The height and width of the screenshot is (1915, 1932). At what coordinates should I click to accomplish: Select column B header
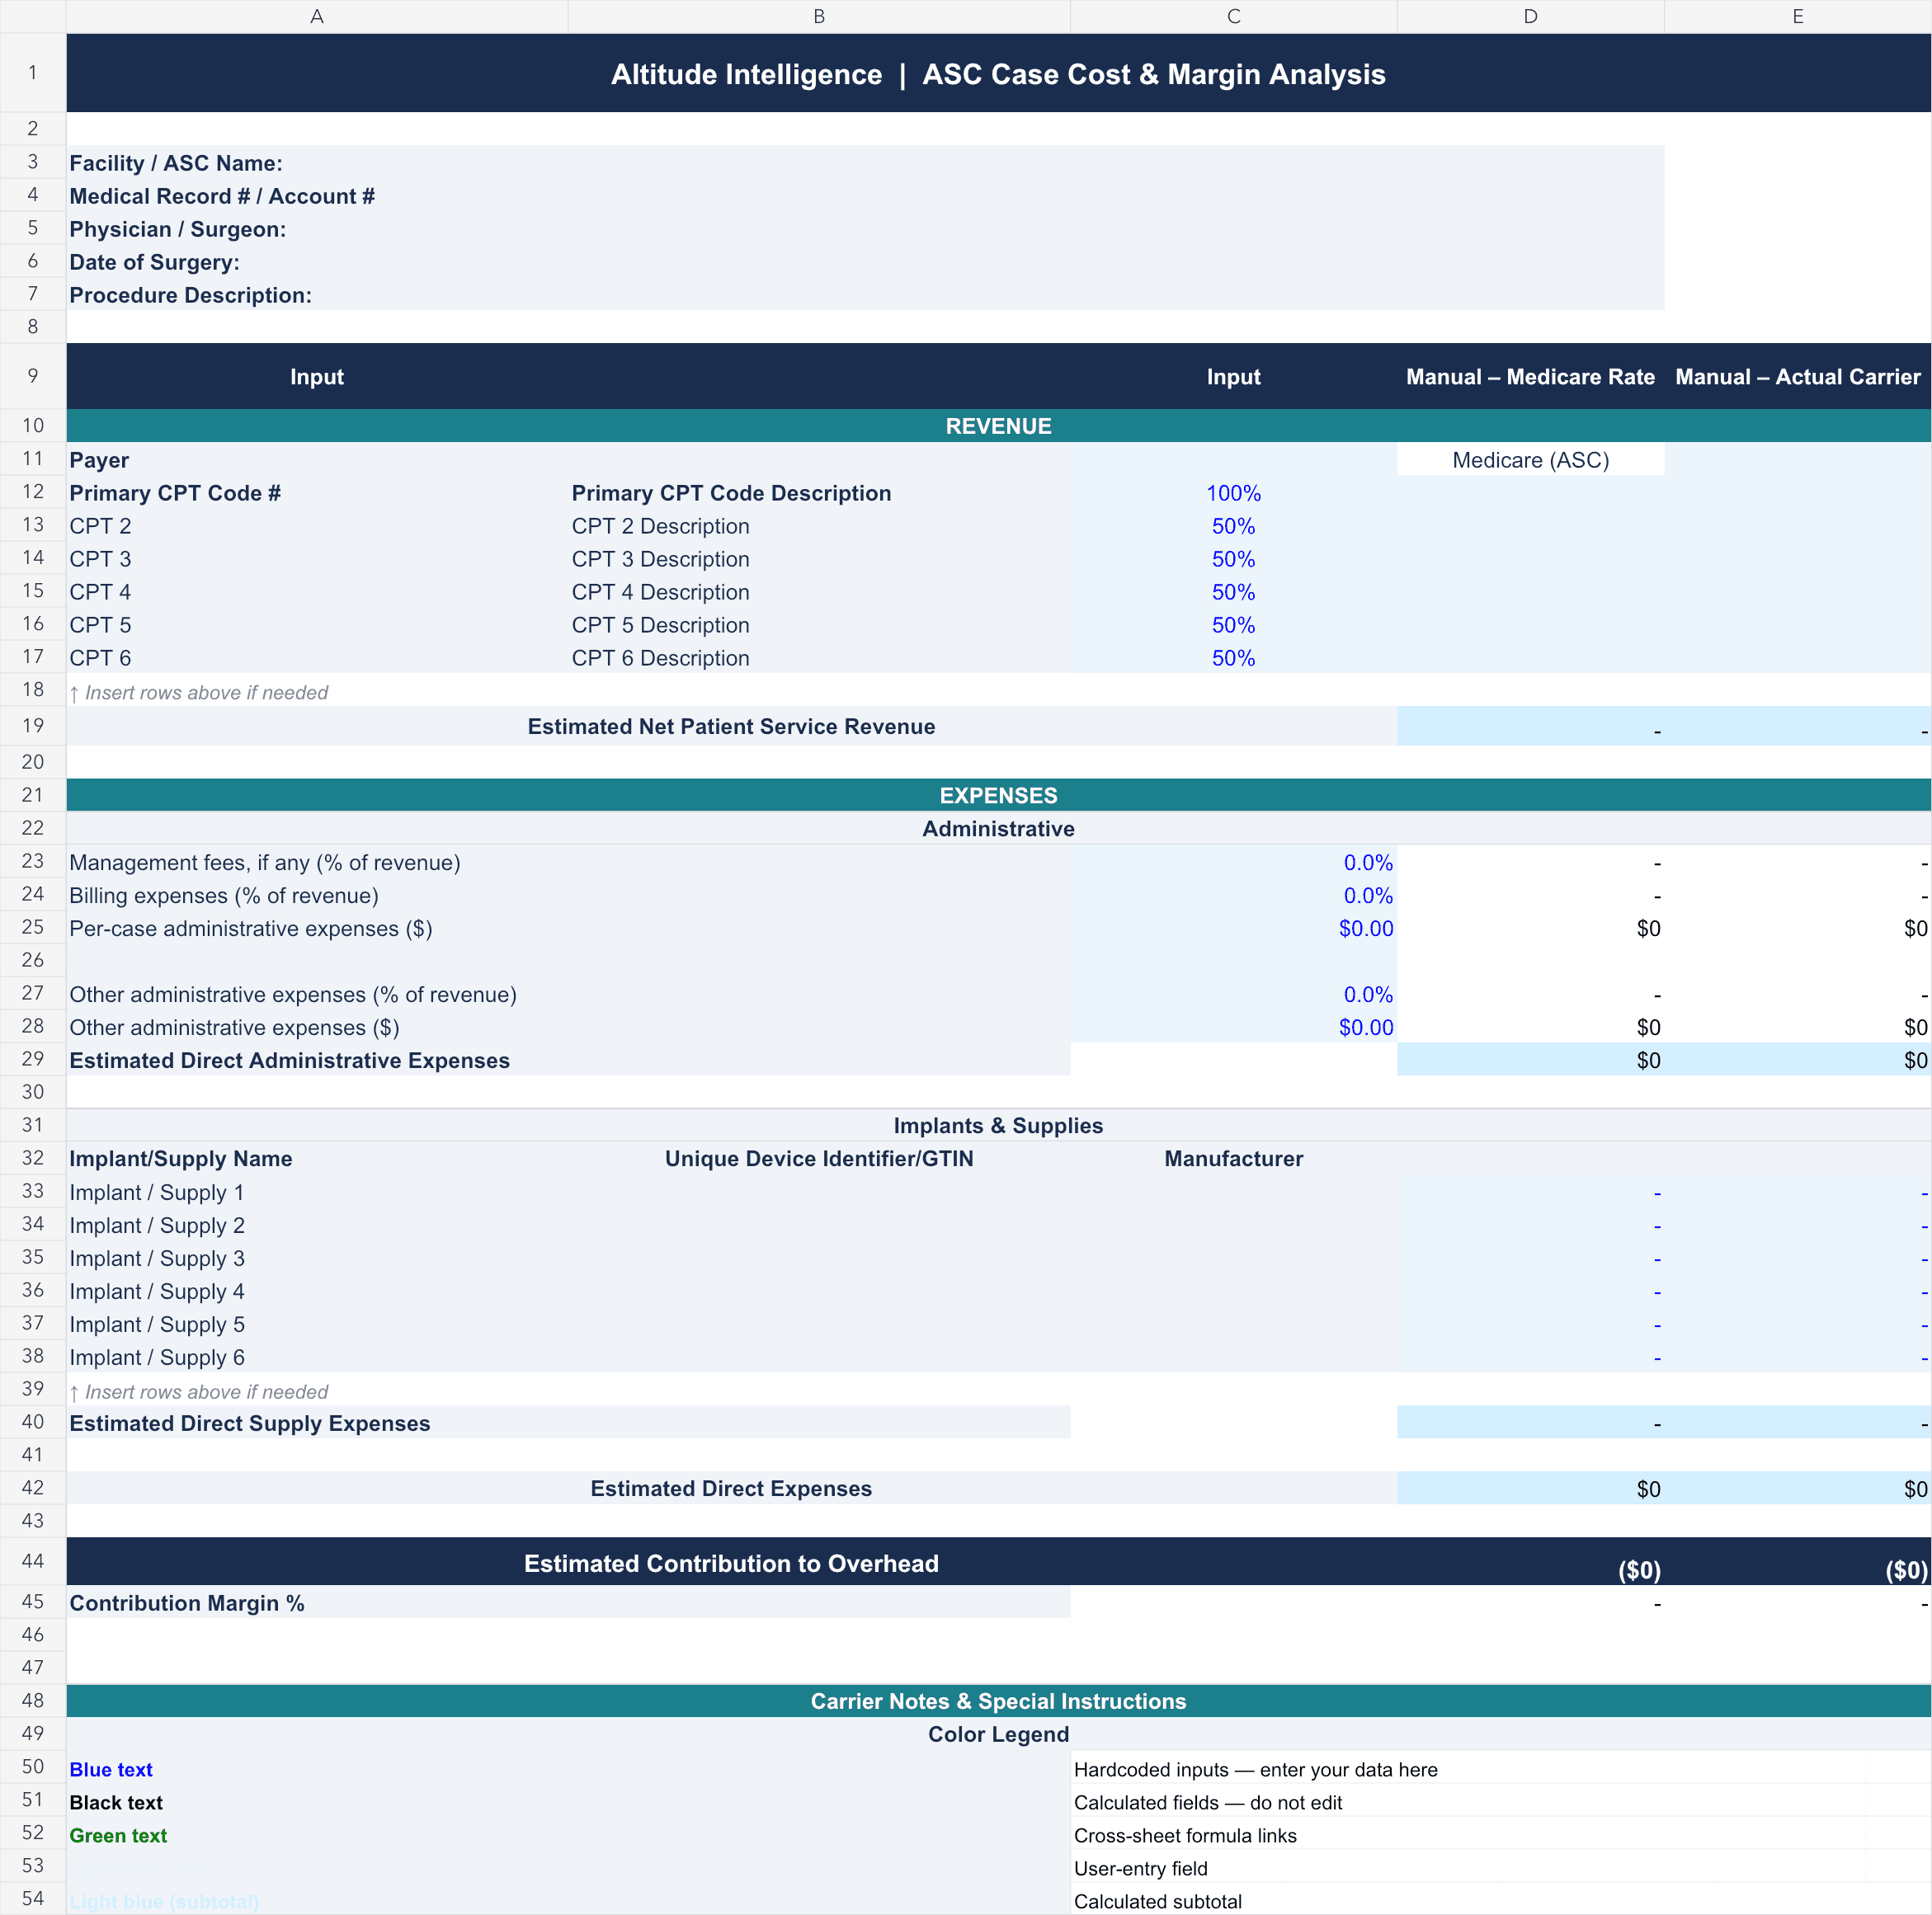(819, 16)
